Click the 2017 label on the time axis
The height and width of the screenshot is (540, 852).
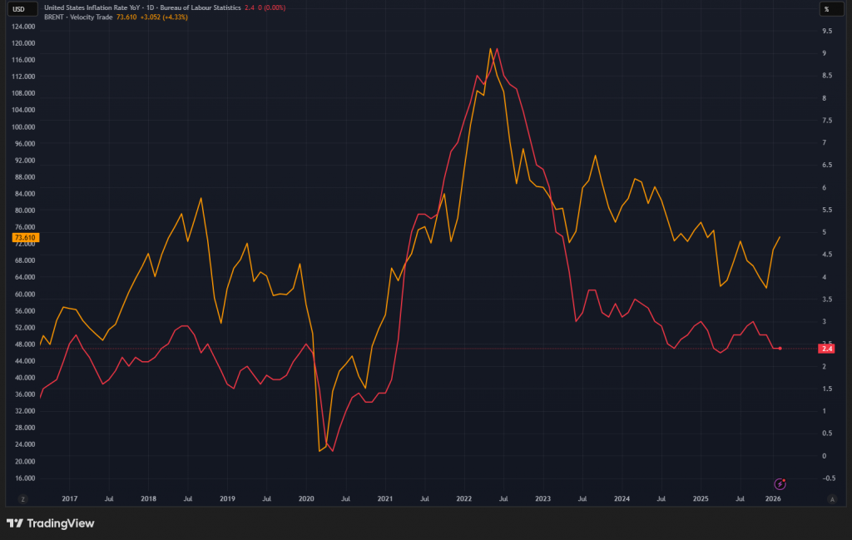click(x=70, y=499)
